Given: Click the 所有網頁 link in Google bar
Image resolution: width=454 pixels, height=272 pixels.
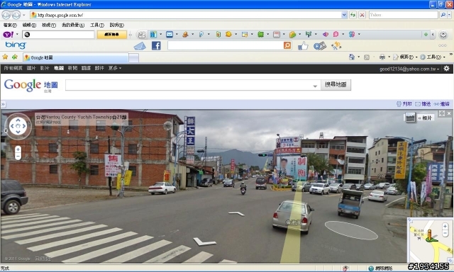Looking at the screenshot, I should coord(13,68).
